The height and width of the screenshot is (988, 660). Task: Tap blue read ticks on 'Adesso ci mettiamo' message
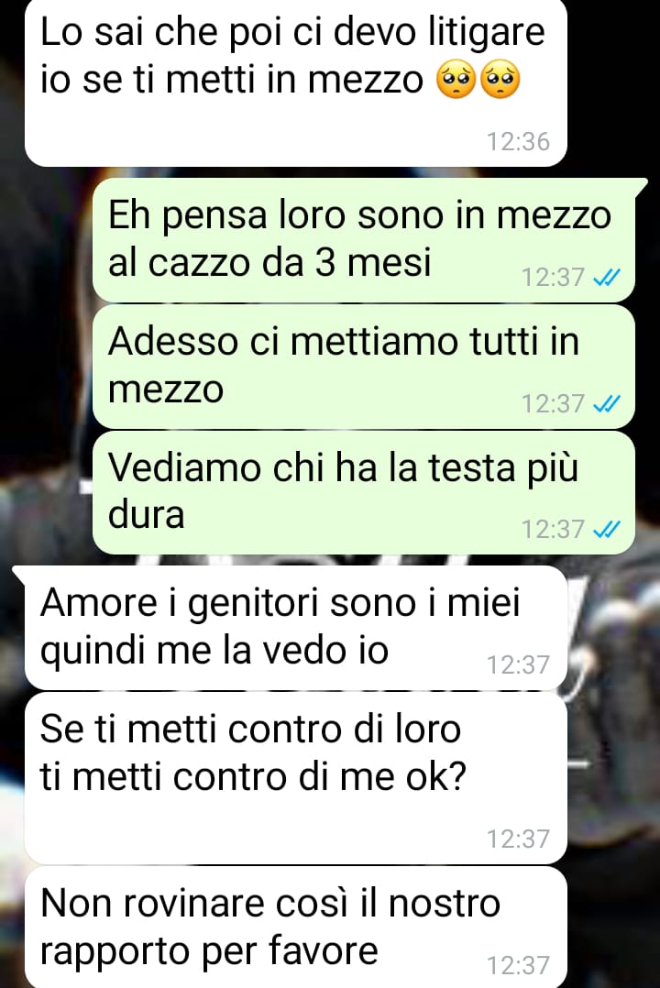[607, 403]
